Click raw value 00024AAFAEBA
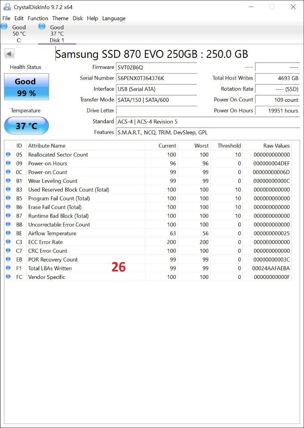The width and height of the screenshot is (304, 428). pos(271,268)
